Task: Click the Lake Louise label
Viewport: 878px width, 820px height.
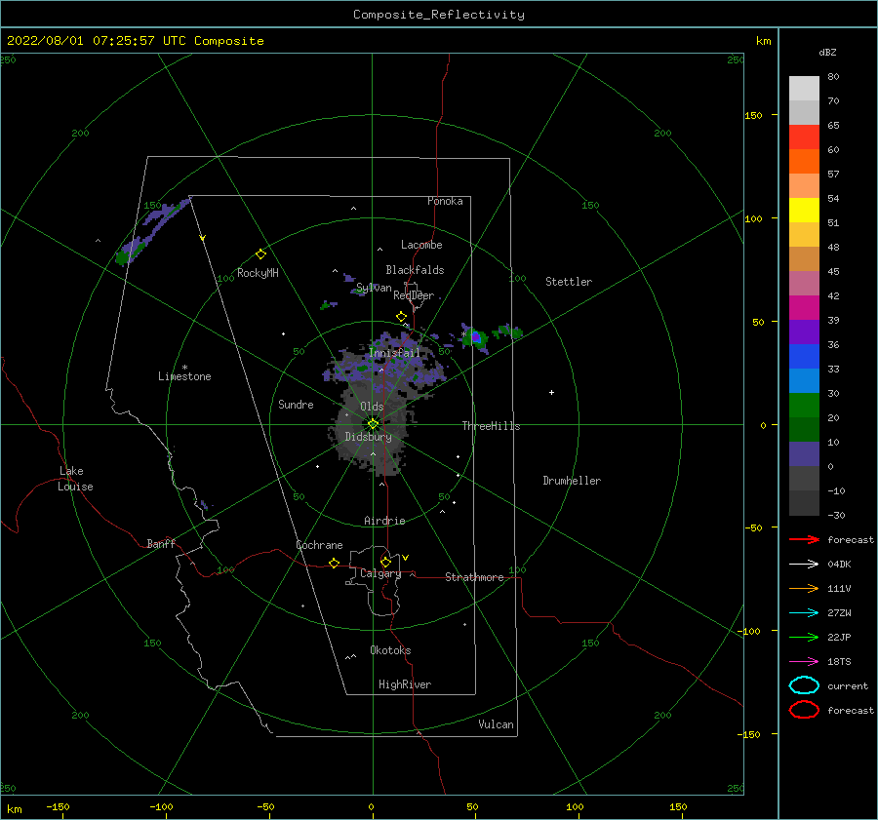Action: pyautogui.click(x=75, y=479)
